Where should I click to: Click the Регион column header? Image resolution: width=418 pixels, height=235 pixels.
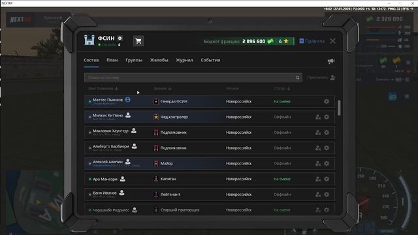[233, 89]
